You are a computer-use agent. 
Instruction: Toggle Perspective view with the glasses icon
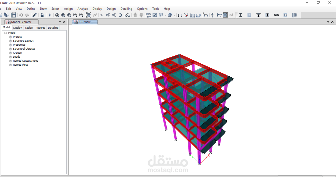pyautogui.click(x=128, y=15)
